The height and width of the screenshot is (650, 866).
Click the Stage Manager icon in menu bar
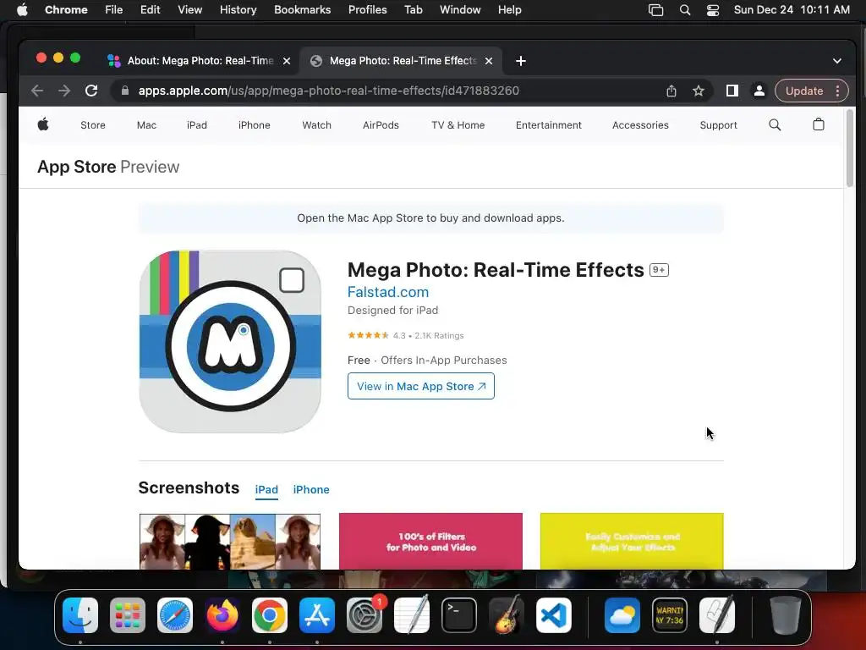click(x=655, y=10)
